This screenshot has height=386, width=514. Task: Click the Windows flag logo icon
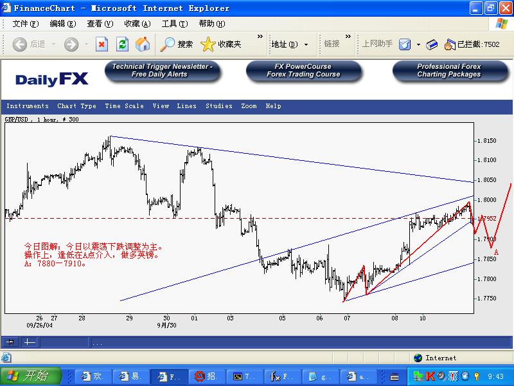[x=501, y=24]
